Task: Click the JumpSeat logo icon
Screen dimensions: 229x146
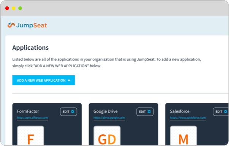Action: (x=11, y=25)
